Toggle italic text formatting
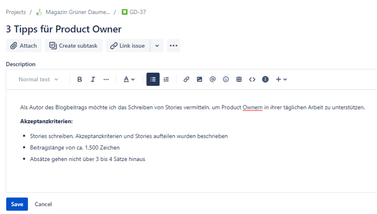This screenshot has height=214, width=377. tap(93, 79)
